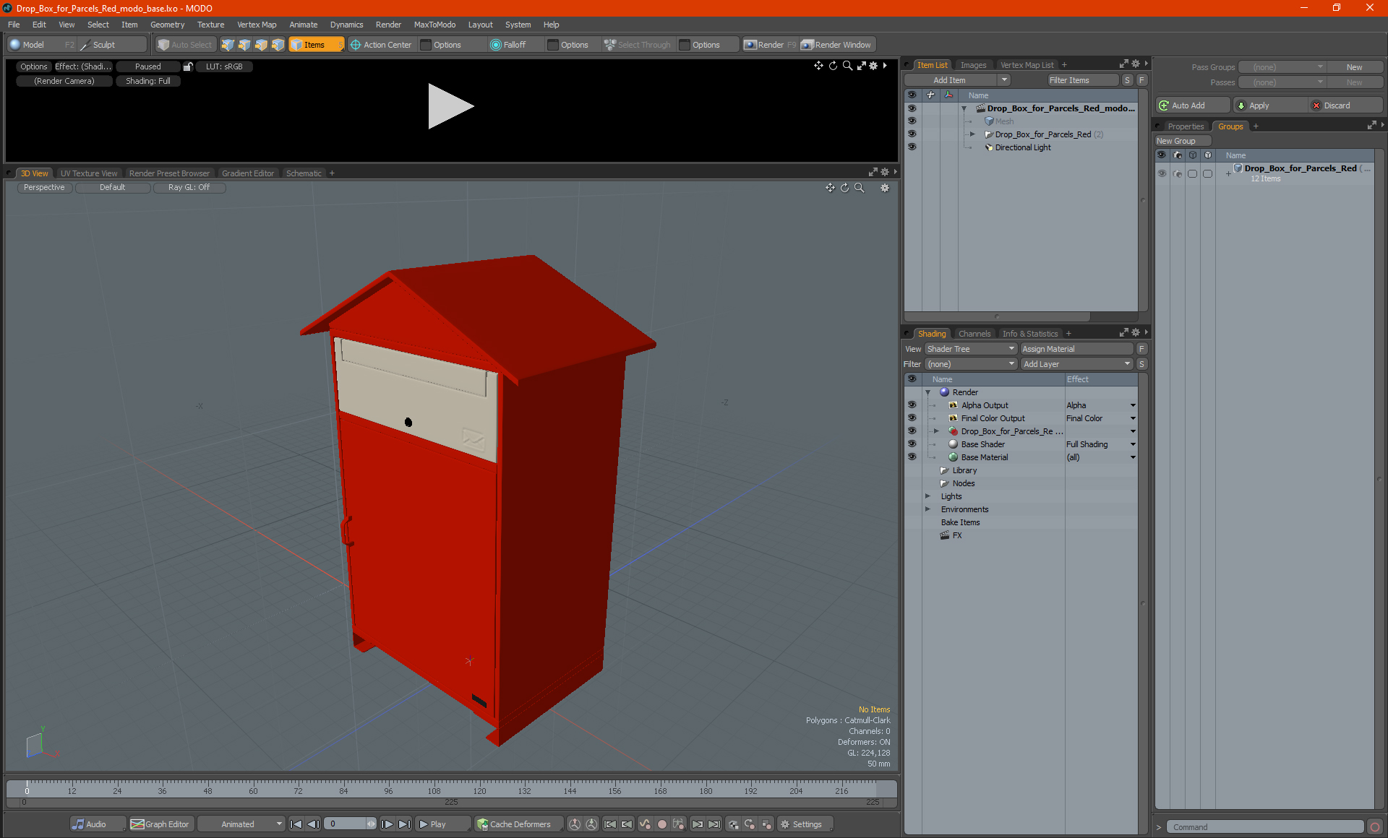
Task: Toggle Ray GL off button
Action: 187,187
